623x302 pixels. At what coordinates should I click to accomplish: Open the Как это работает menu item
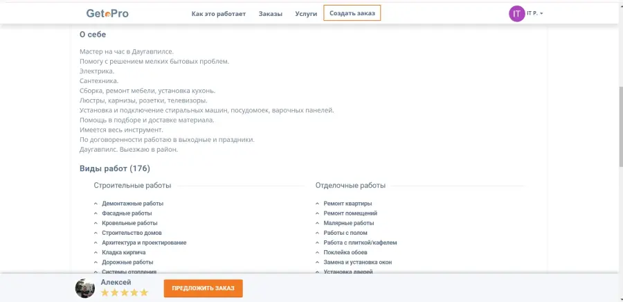219,14
